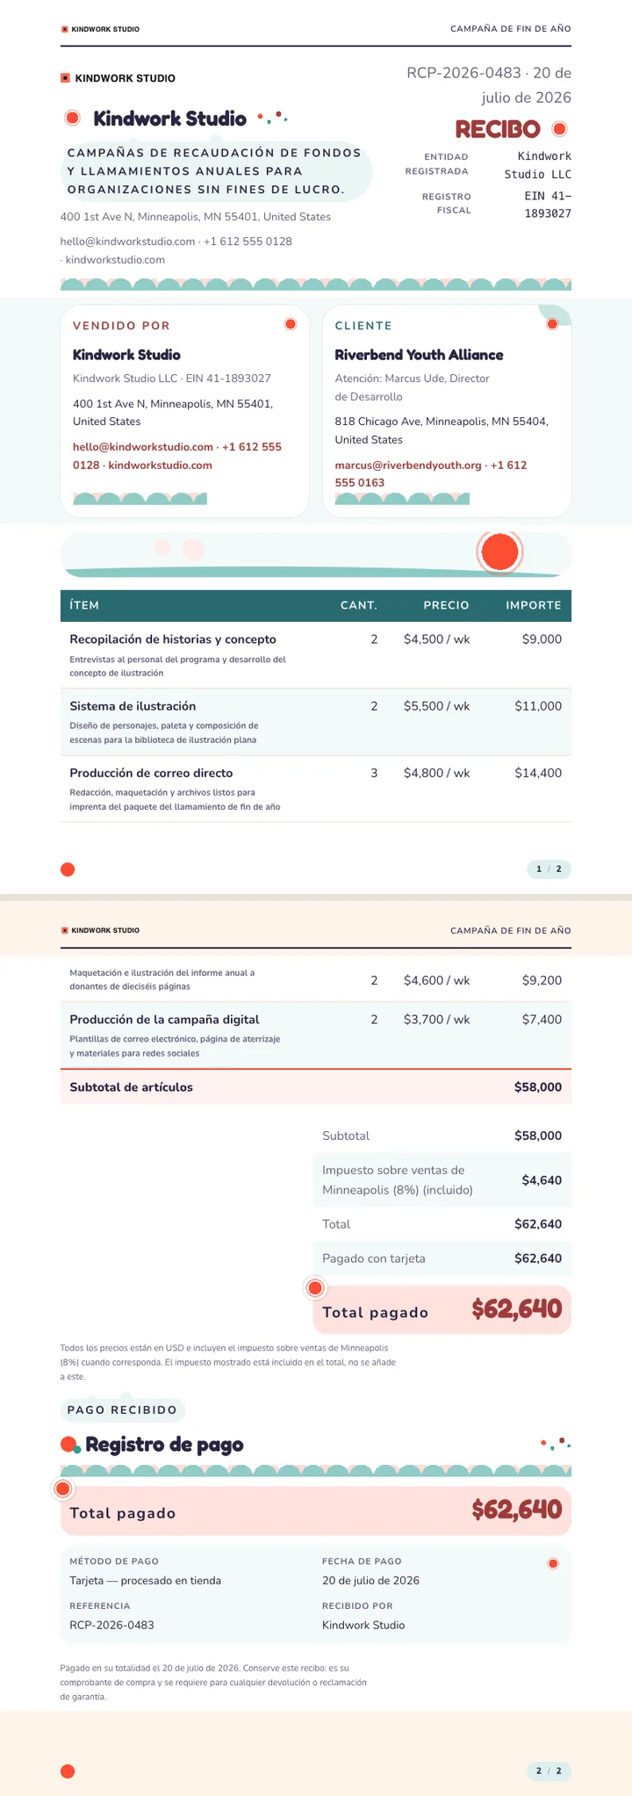Click the Subtotal de artículos row
Image resolution: width=632 pixels, height=1796 pixels.
click(x=316, y=1087)
